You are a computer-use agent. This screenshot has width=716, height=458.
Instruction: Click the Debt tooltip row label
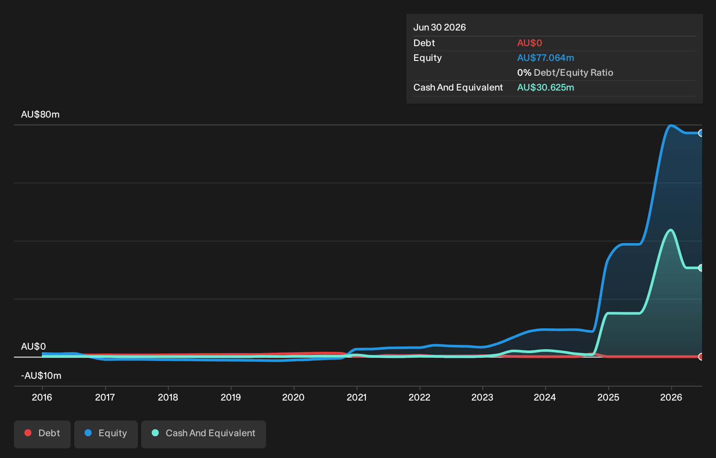point(424,43)
